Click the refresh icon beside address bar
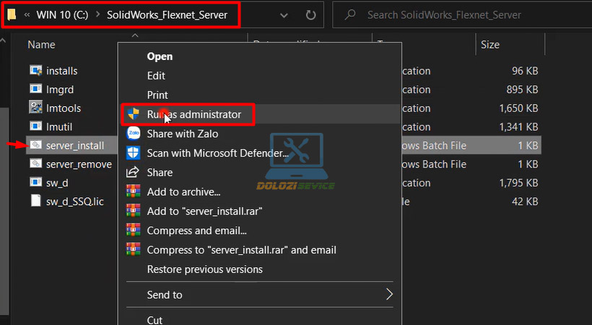The height and width of the screenshot is (325, 592). click(x=310, y=14)
